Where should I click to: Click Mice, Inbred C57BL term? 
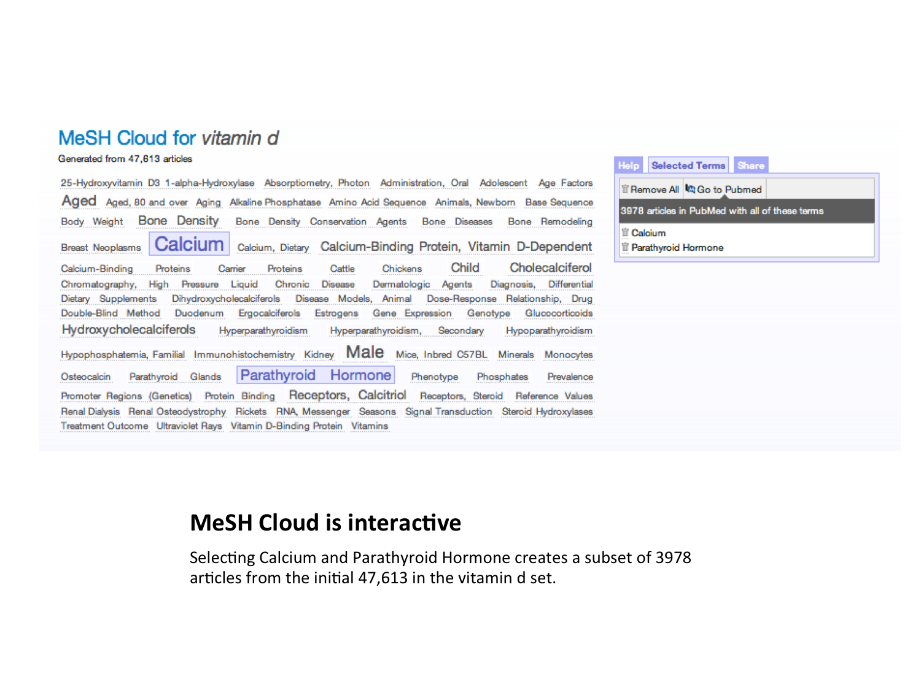pyautogui.click(x=441, y=355)
